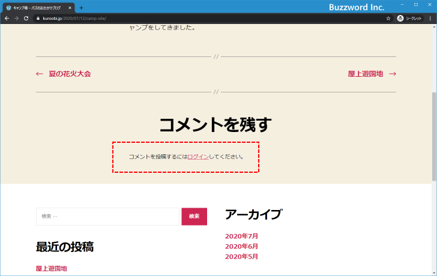Open the 2020年7月 archive

click(241, 236)
